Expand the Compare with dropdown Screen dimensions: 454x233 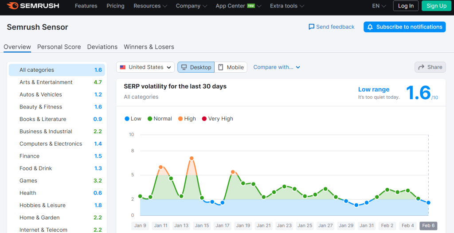(x=277, y=67)
